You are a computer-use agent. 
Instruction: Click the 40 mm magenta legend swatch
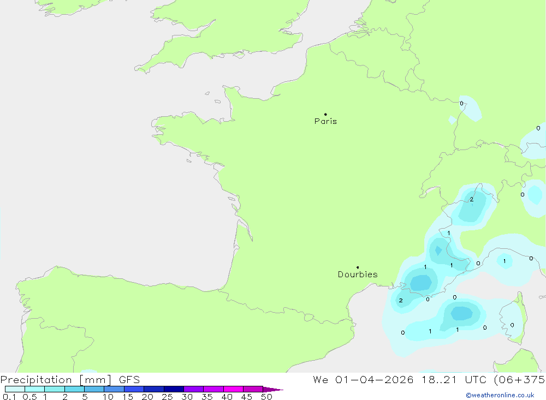pyautogui.click(x=233, y=389)
